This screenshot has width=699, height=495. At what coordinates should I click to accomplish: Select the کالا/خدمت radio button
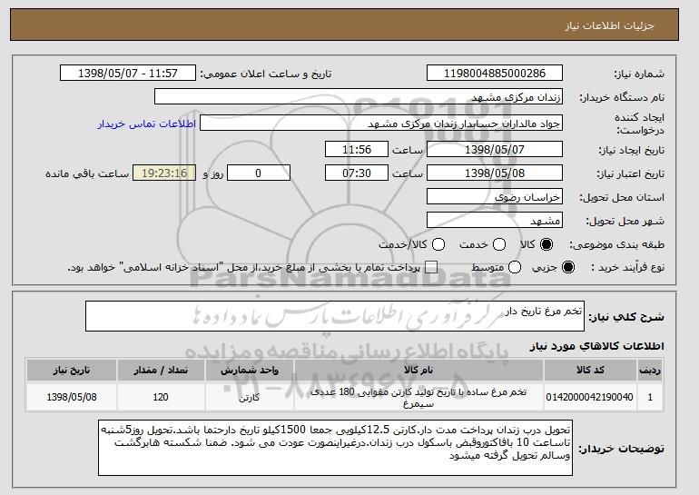click(438, 244)
